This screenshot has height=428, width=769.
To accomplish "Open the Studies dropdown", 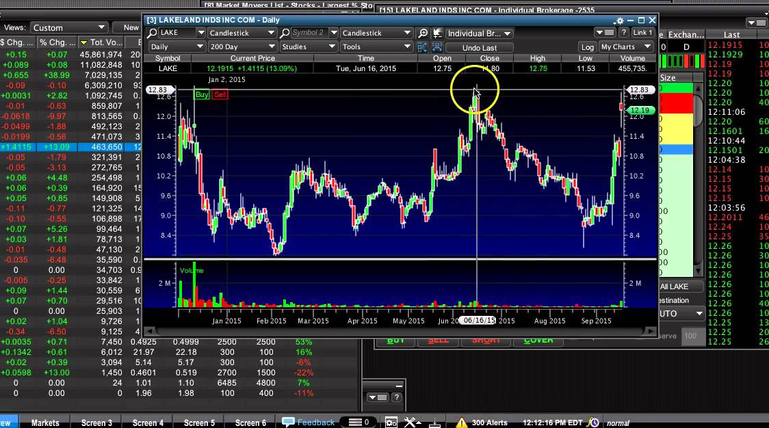I will (x=309, y=46).
